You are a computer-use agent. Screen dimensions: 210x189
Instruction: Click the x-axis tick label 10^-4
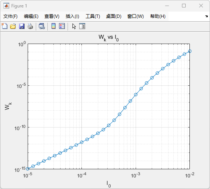coord(82,175)
